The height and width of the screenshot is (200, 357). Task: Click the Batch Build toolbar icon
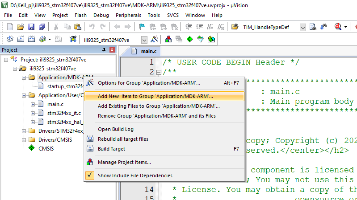[x=42, y=39]
